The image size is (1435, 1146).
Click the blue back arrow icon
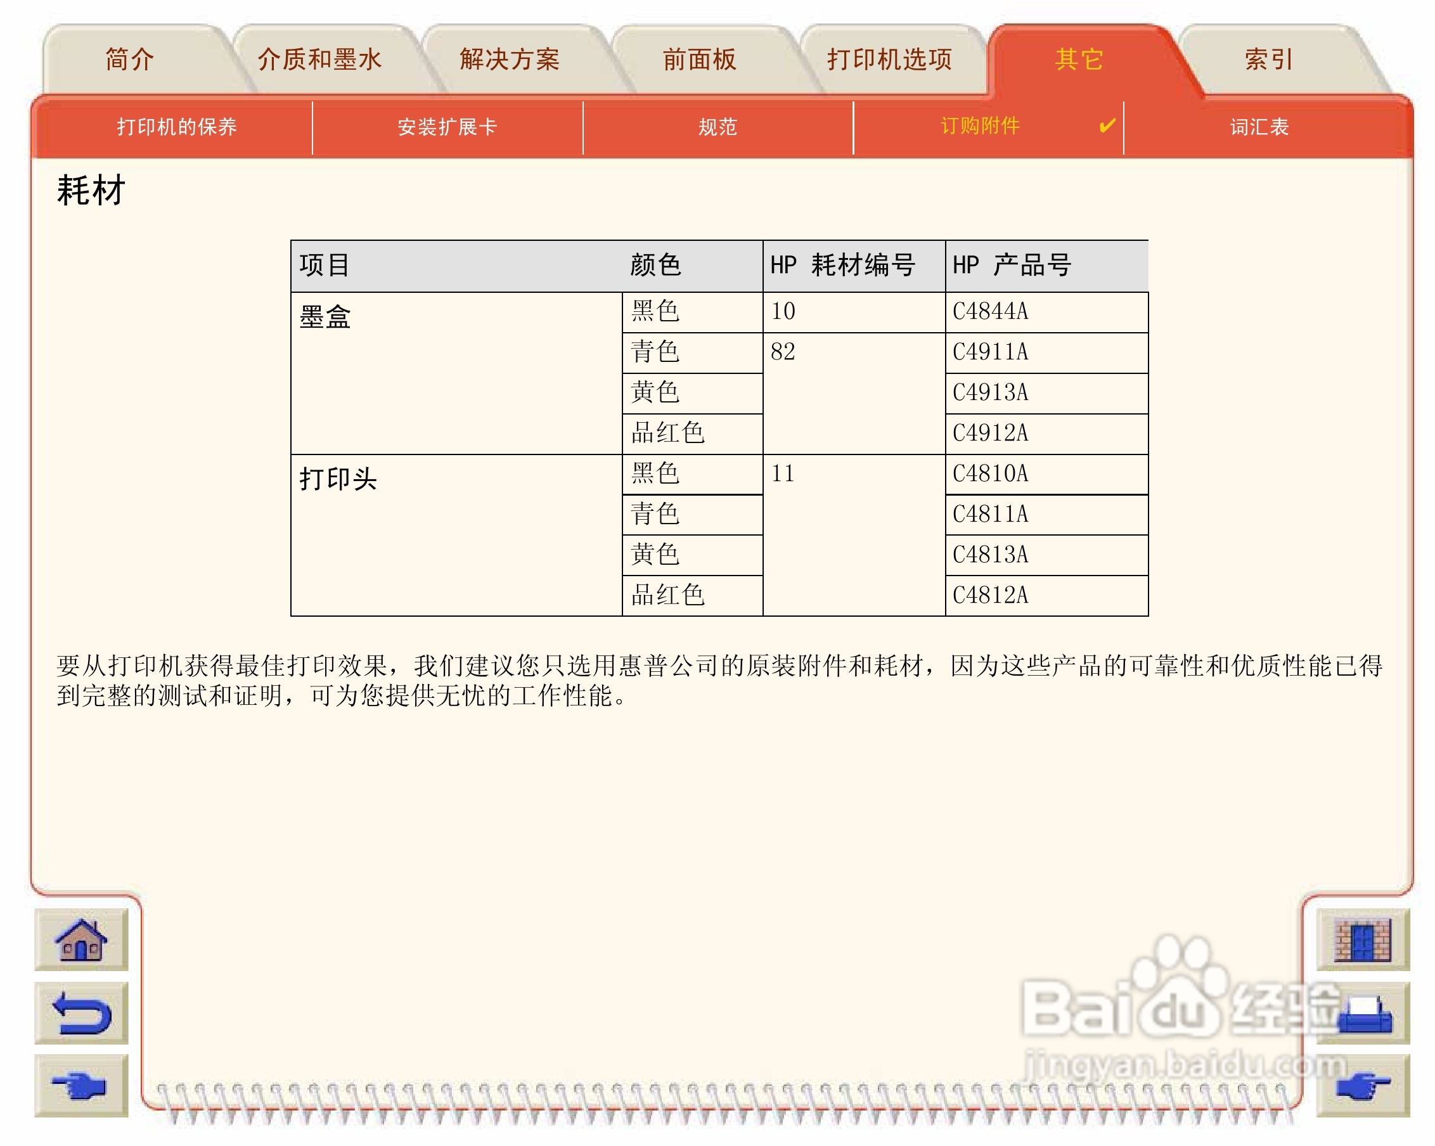click(x=81, y=1013)
